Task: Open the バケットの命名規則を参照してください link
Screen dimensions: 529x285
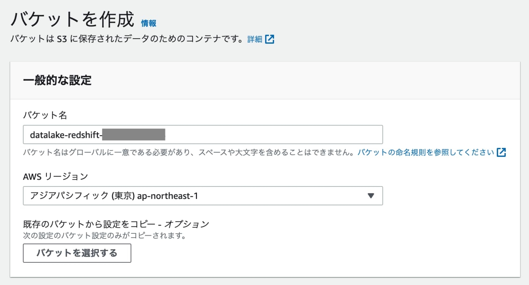Action: (x=425, y=152)
